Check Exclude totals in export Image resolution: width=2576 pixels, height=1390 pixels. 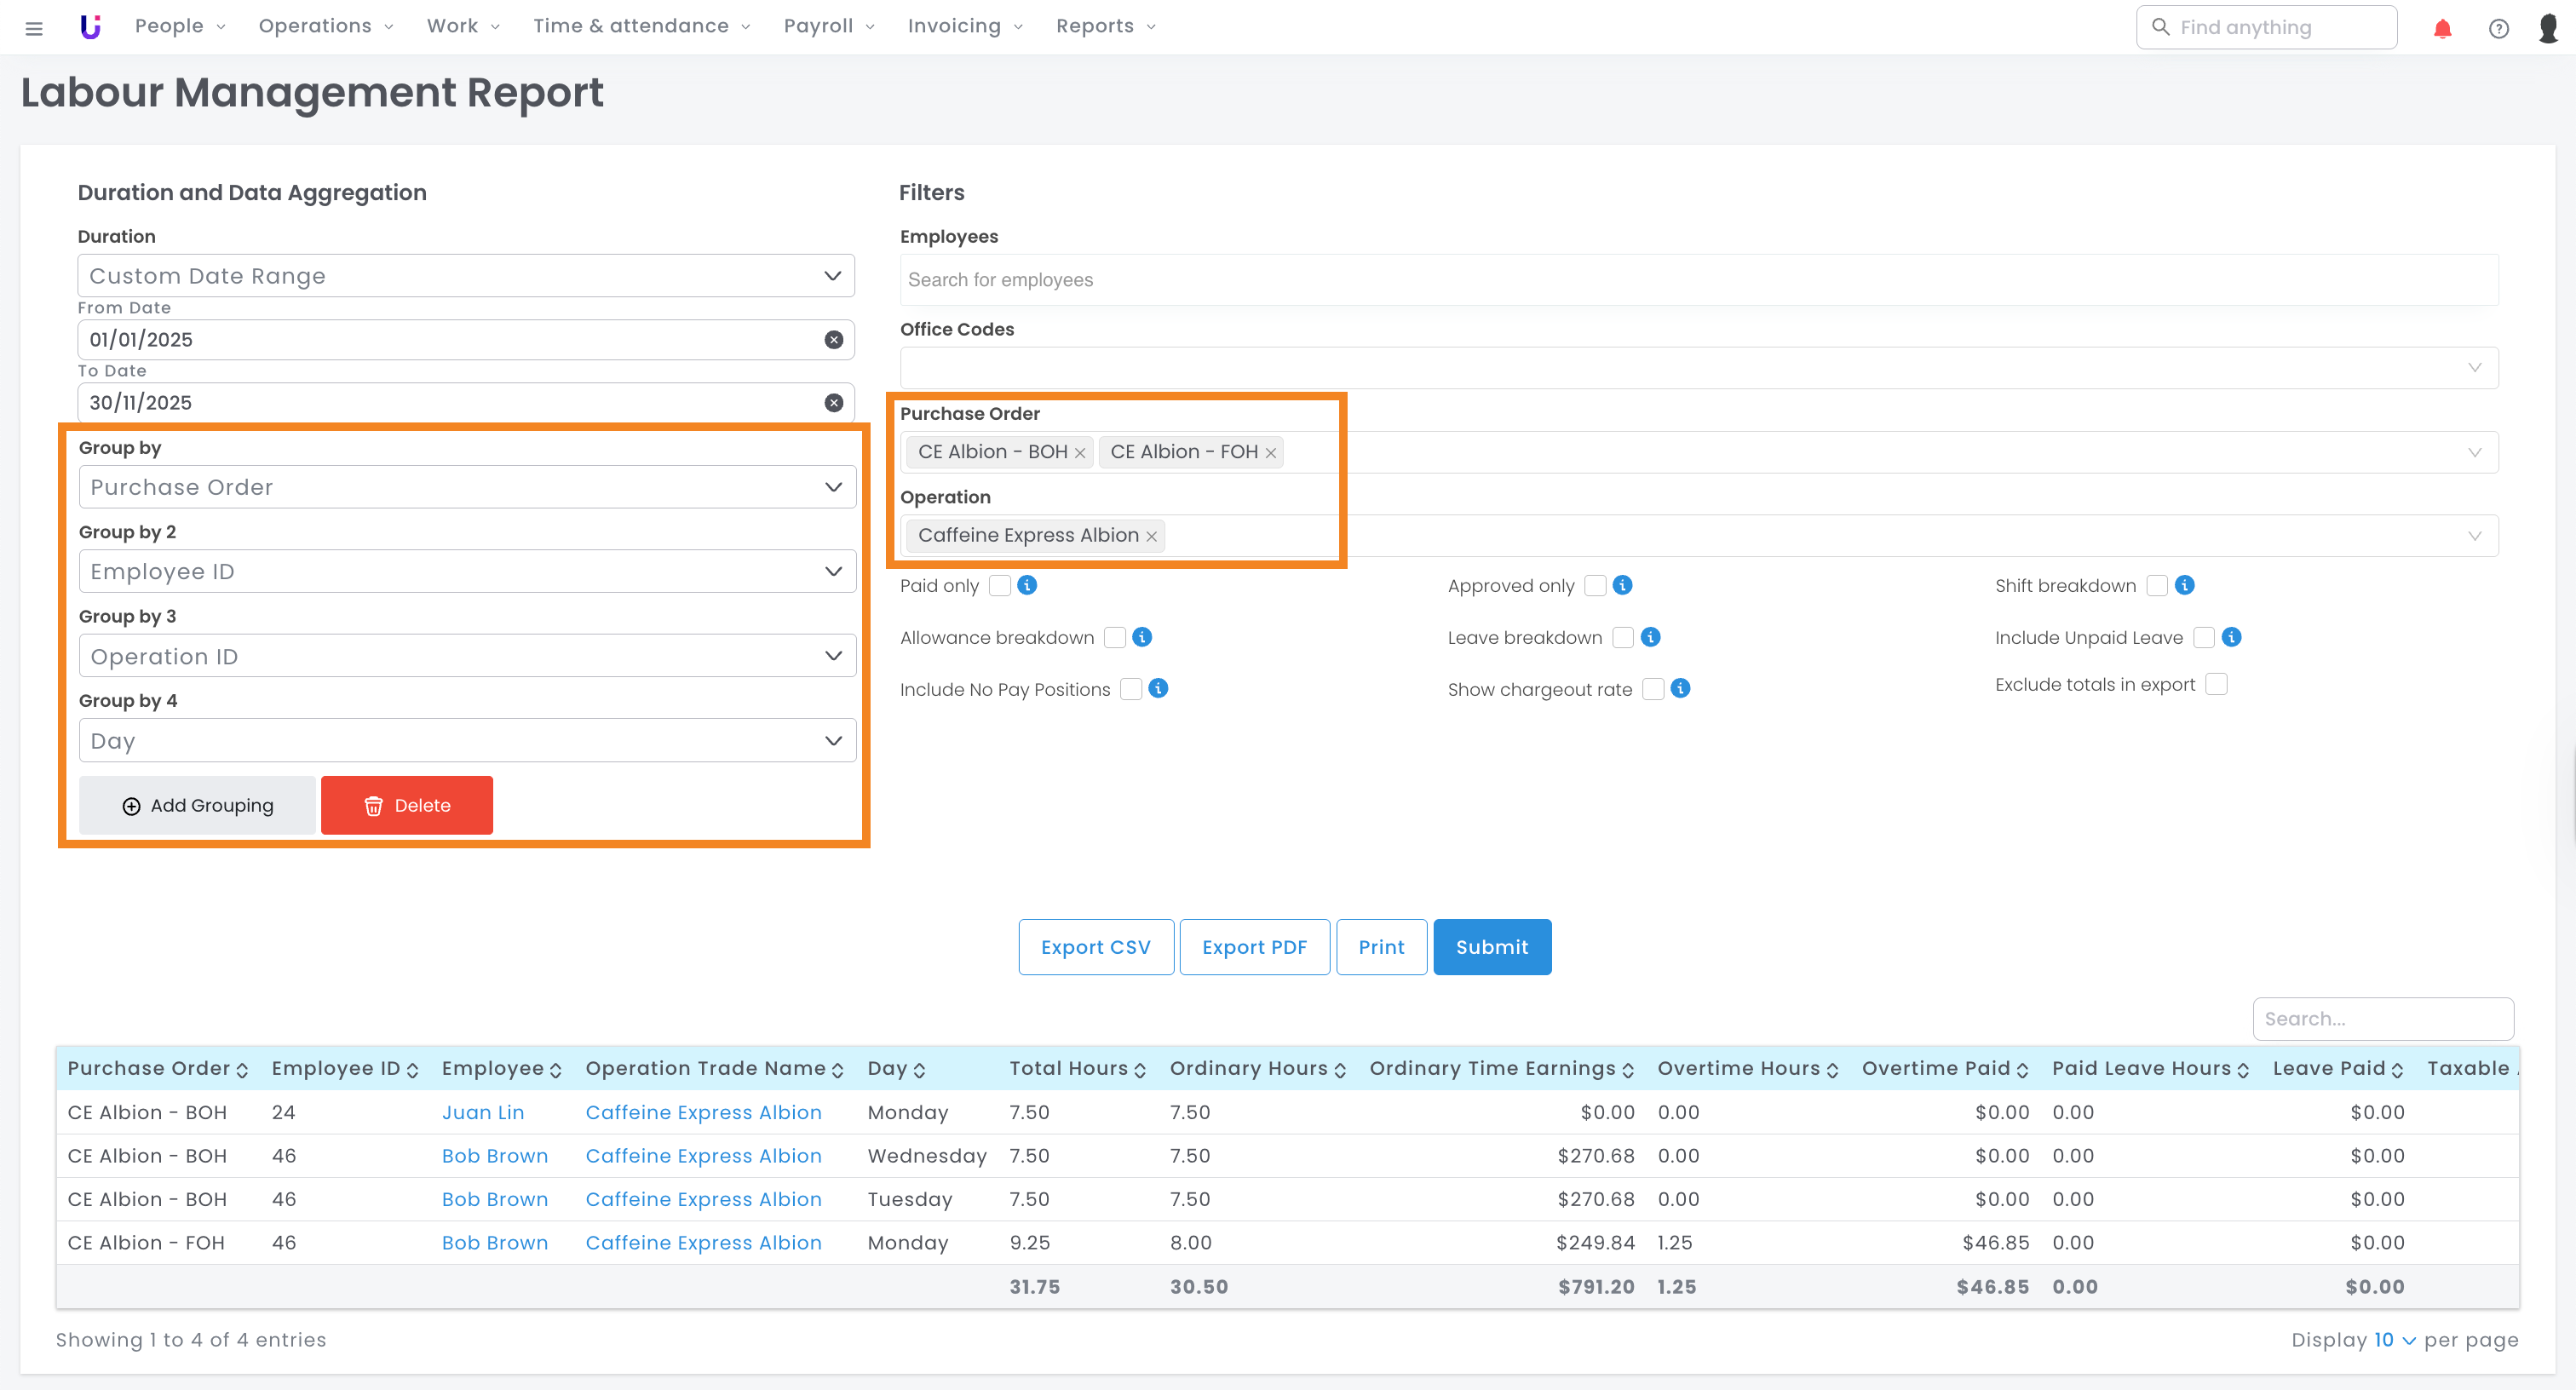2216,684
